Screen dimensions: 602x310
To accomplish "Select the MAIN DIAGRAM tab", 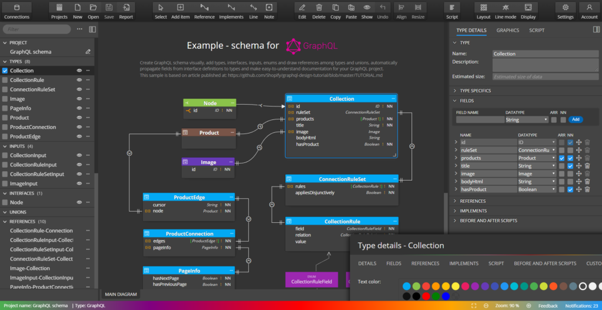I will click(x=121, y=295).
